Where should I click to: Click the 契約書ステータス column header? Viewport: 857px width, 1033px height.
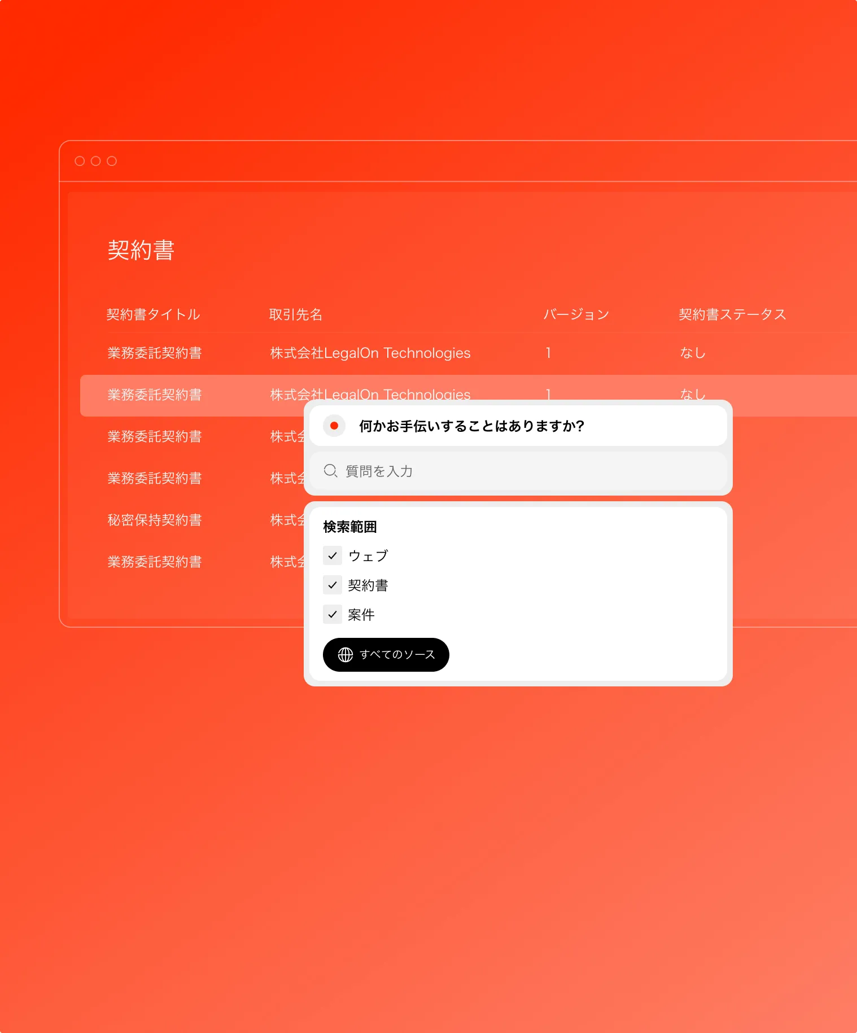(732, 314)
